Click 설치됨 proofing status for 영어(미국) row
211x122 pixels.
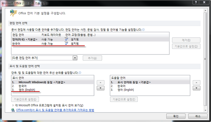click(x=75, y=39)
